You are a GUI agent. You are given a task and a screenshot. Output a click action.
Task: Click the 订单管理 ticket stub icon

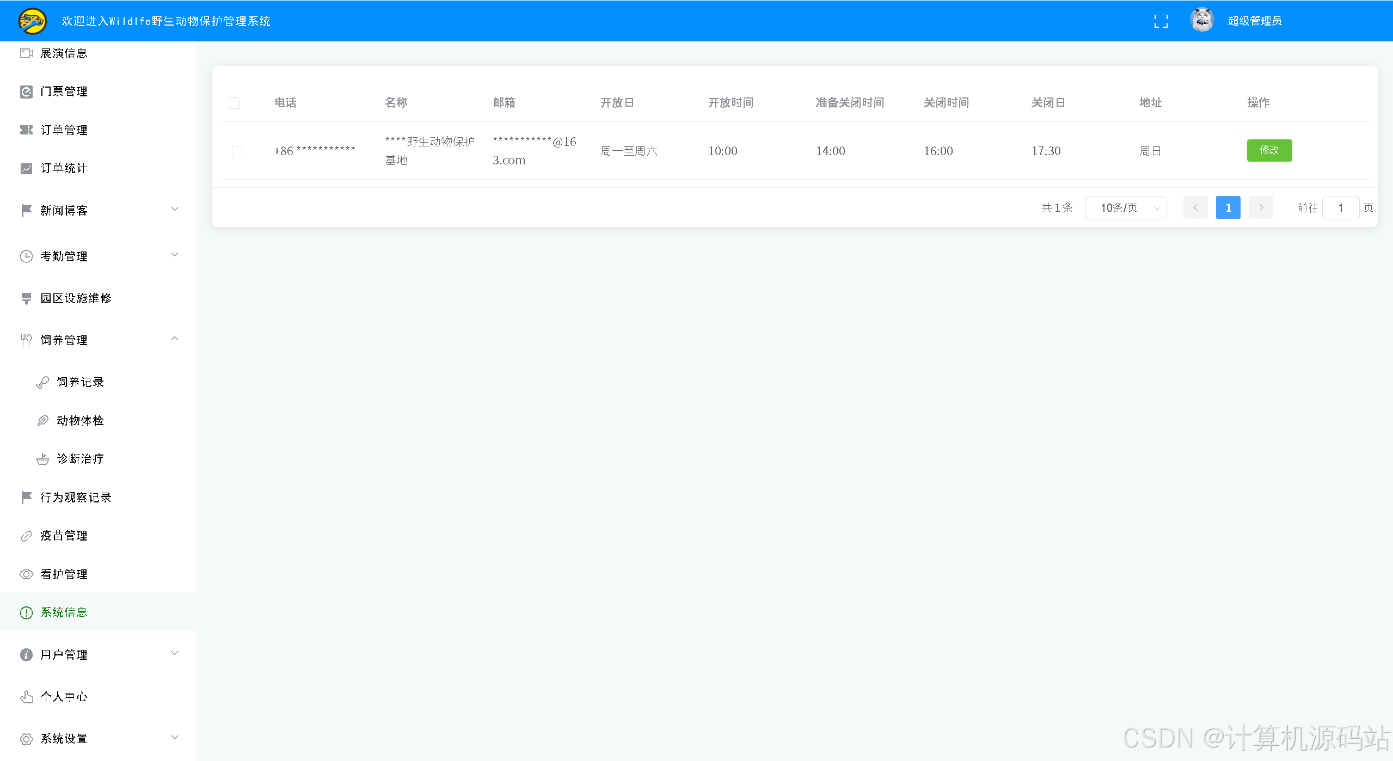click(x=26, y=130)
